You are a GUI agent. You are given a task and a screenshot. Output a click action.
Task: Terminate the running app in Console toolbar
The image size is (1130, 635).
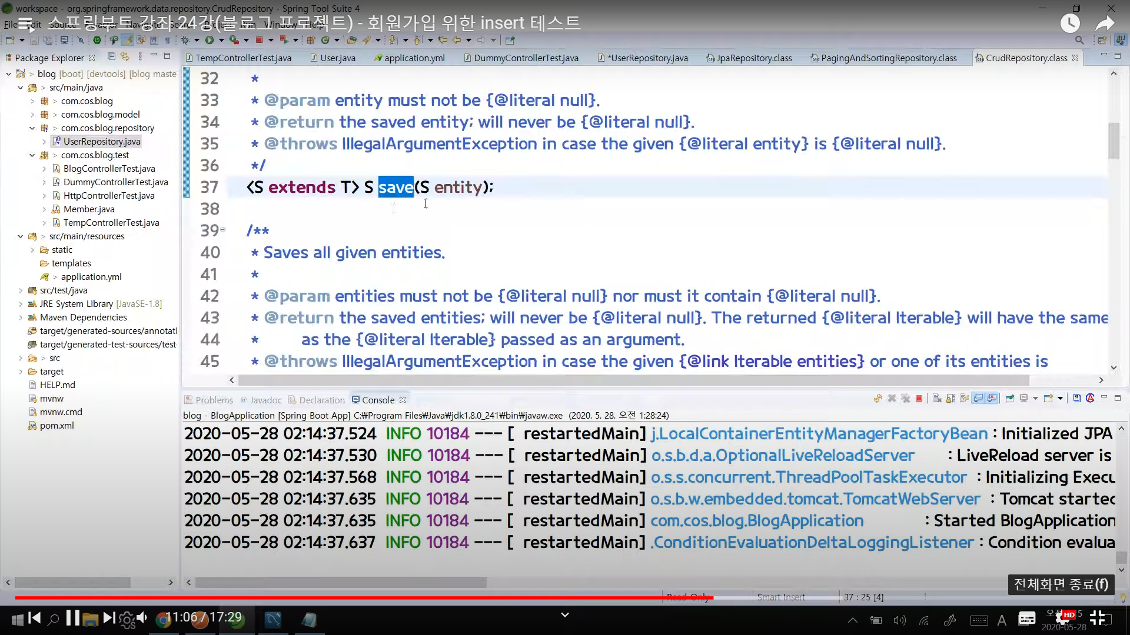[919, 399]
